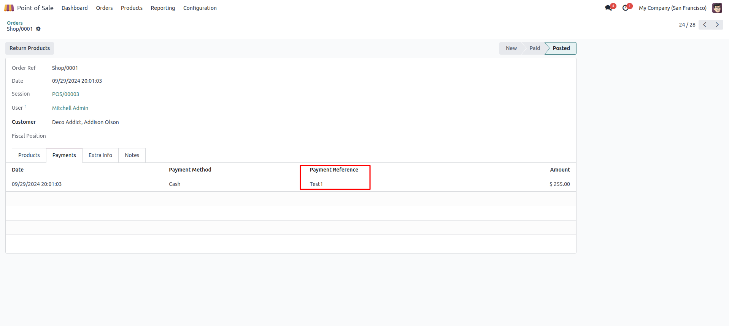The width and height of the screenshot is (729, 326).
Task: Click the Paid status stage
Action: [535, 48]
